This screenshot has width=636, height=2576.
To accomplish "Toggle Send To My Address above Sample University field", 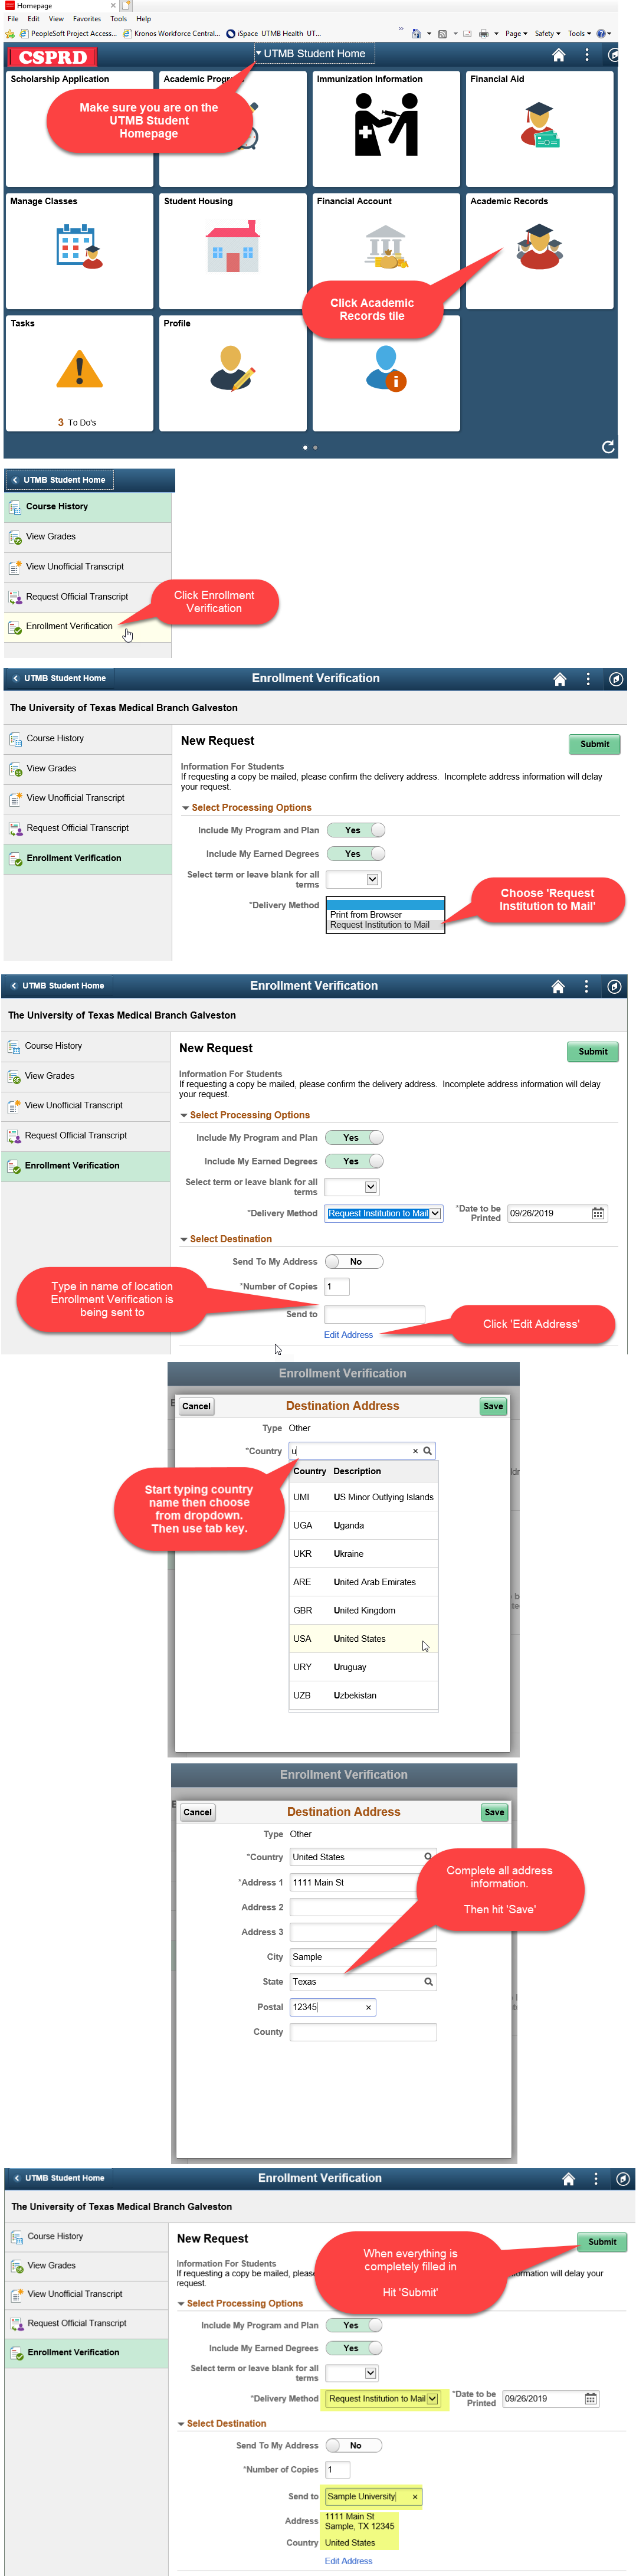I will pyautogui.click(x=355, y=2445).
